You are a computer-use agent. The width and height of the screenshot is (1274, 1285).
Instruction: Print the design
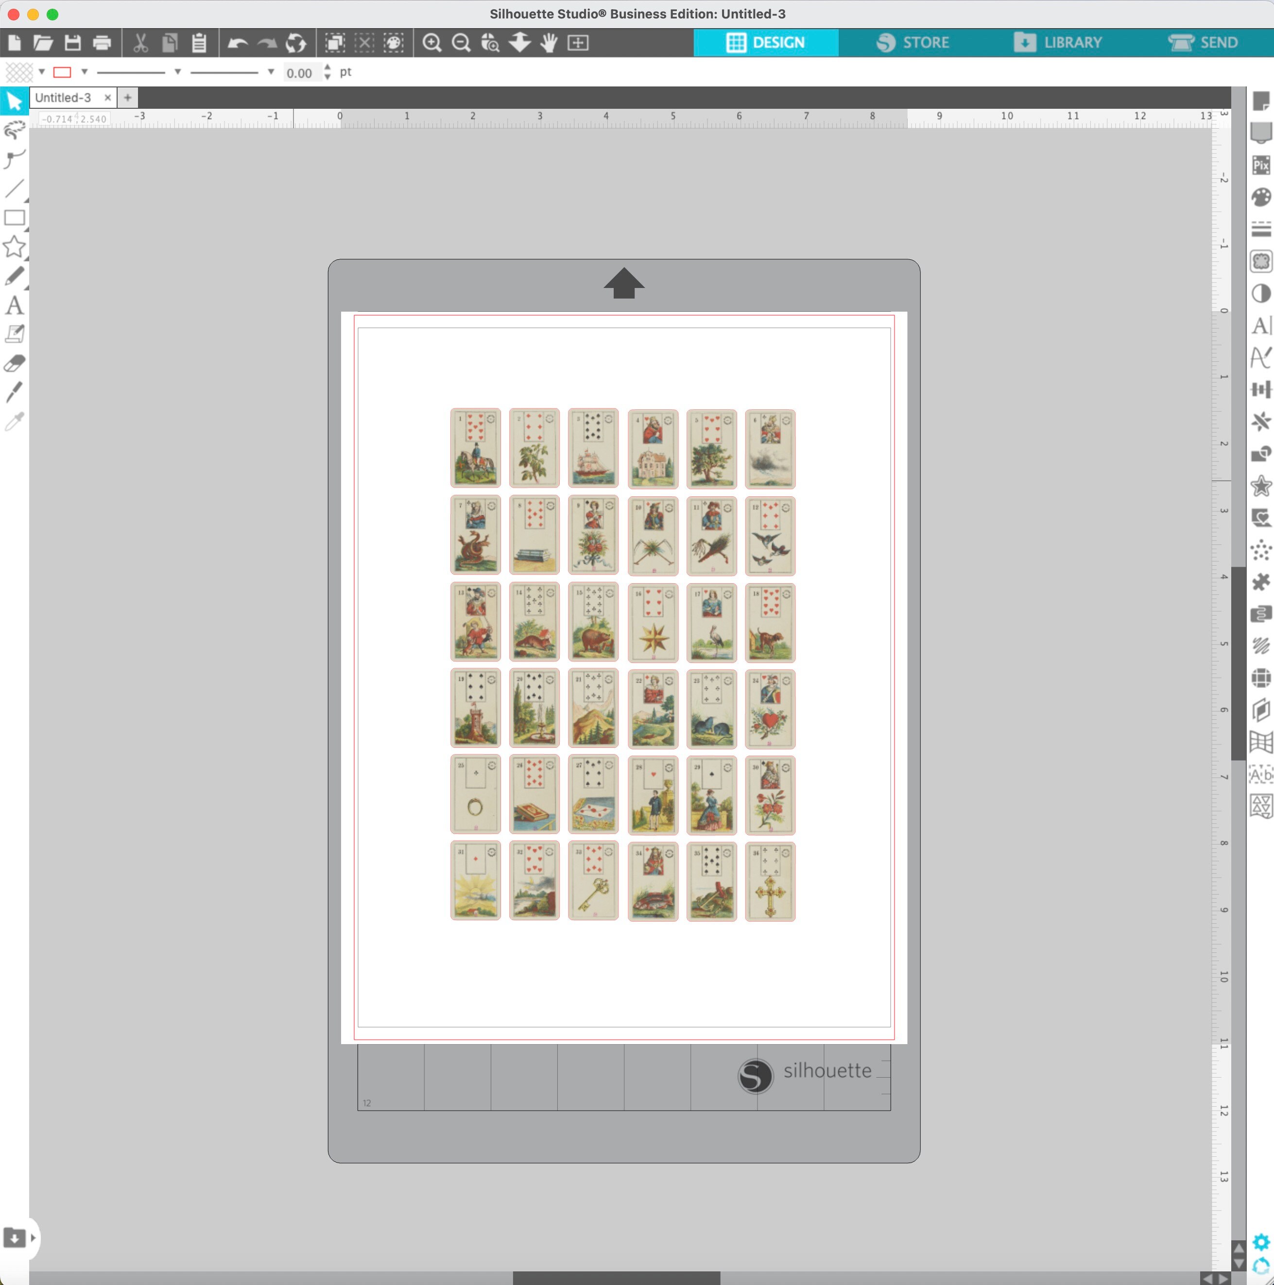[102, 43]
